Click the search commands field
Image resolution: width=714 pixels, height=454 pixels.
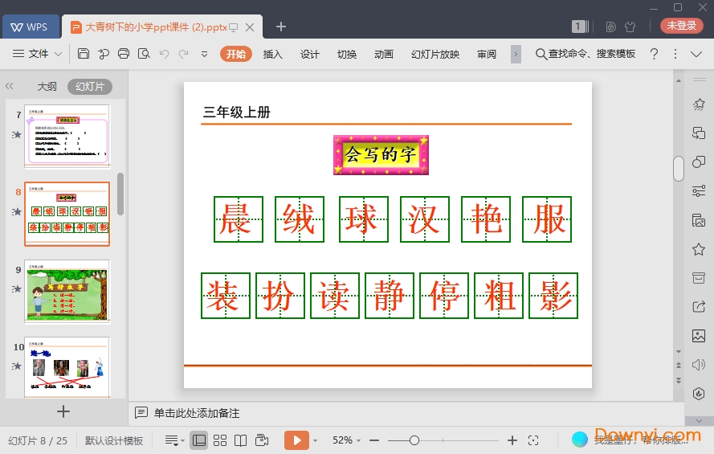(585, 54)
